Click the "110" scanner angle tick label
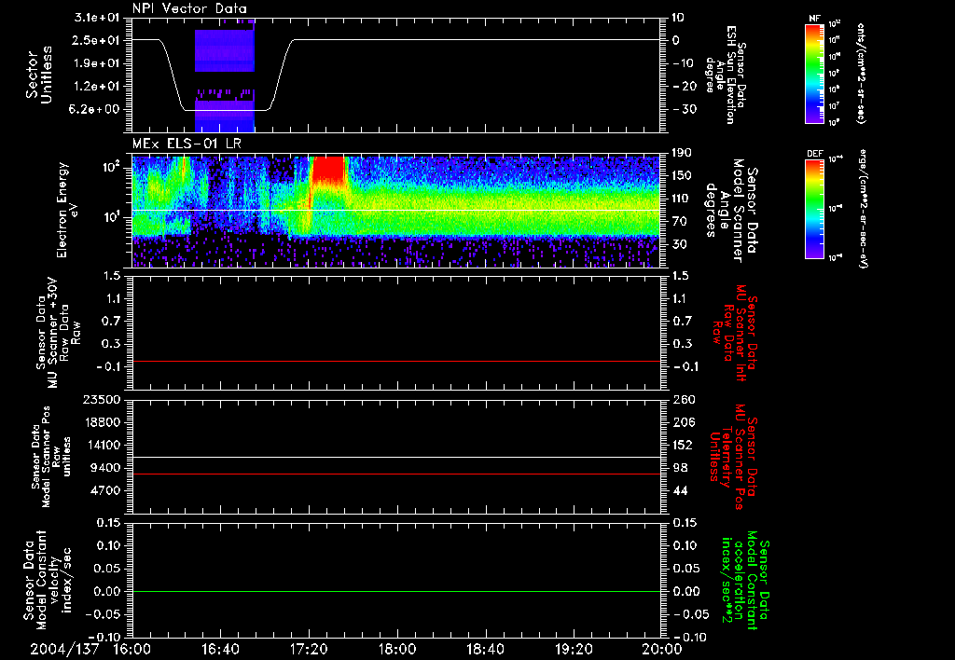The image size is (955, 660). [x=683, y=199]
